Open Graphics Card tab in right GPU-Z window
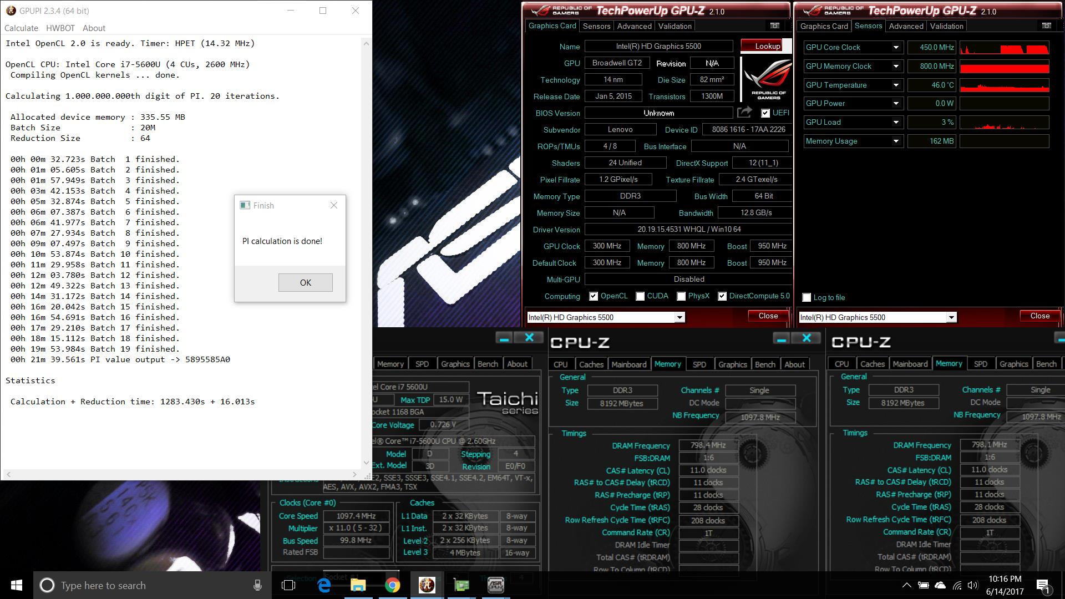 coord(824,26)
